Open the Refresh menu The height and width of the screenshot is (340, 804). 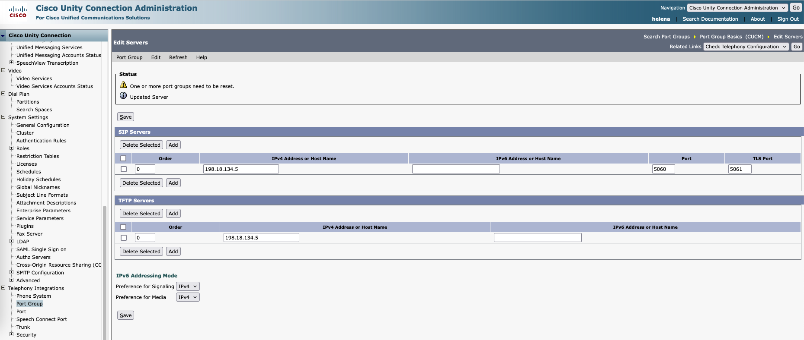tap(178, 57)
